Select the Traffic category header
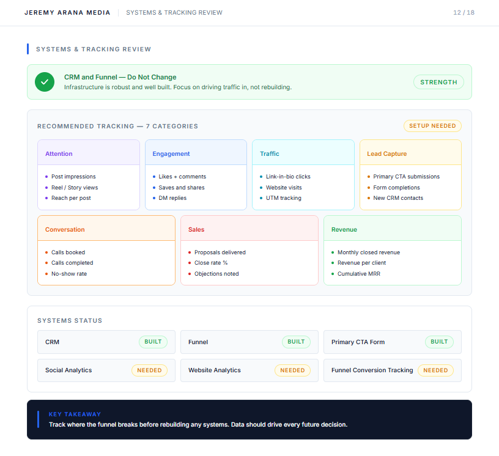The height and width of the screenshot is (456, 499). pyautogui.click(x=303, y=152)
